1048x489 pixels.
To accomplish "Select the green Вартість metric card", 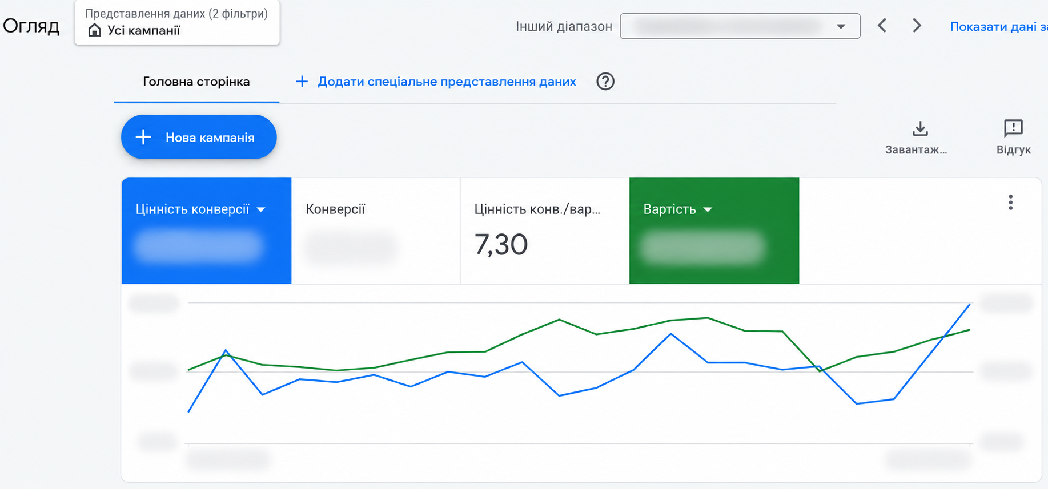I will point(714,231).
